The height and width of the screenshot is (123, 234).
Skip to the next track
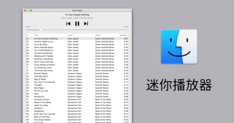[86, 24]
